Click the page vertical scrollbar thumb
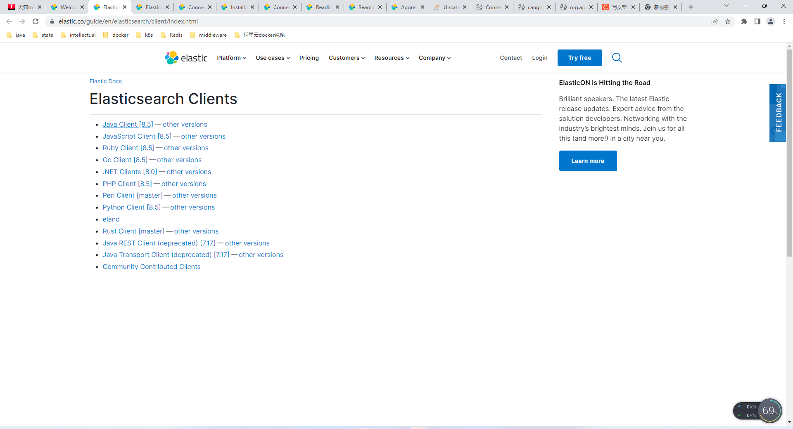 (x=789, y=153)
